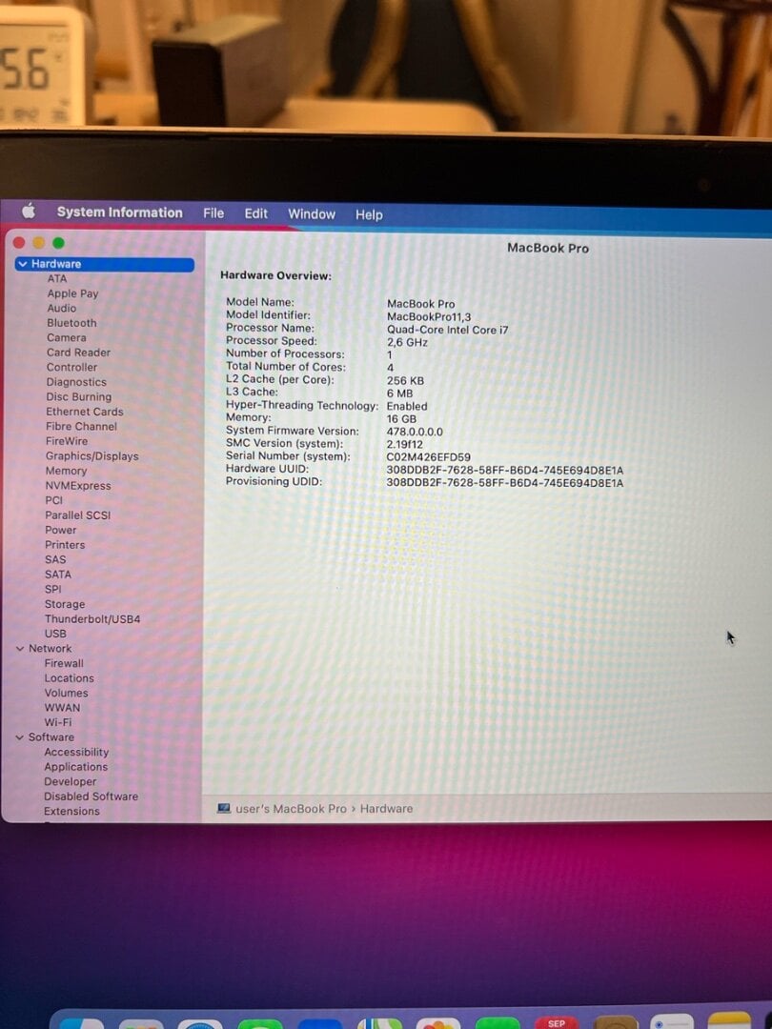This screenshot has width=772, height=1029.
Task: Select SPI in the sidebar
Action: pyautogui.click(x=53, y=590)
